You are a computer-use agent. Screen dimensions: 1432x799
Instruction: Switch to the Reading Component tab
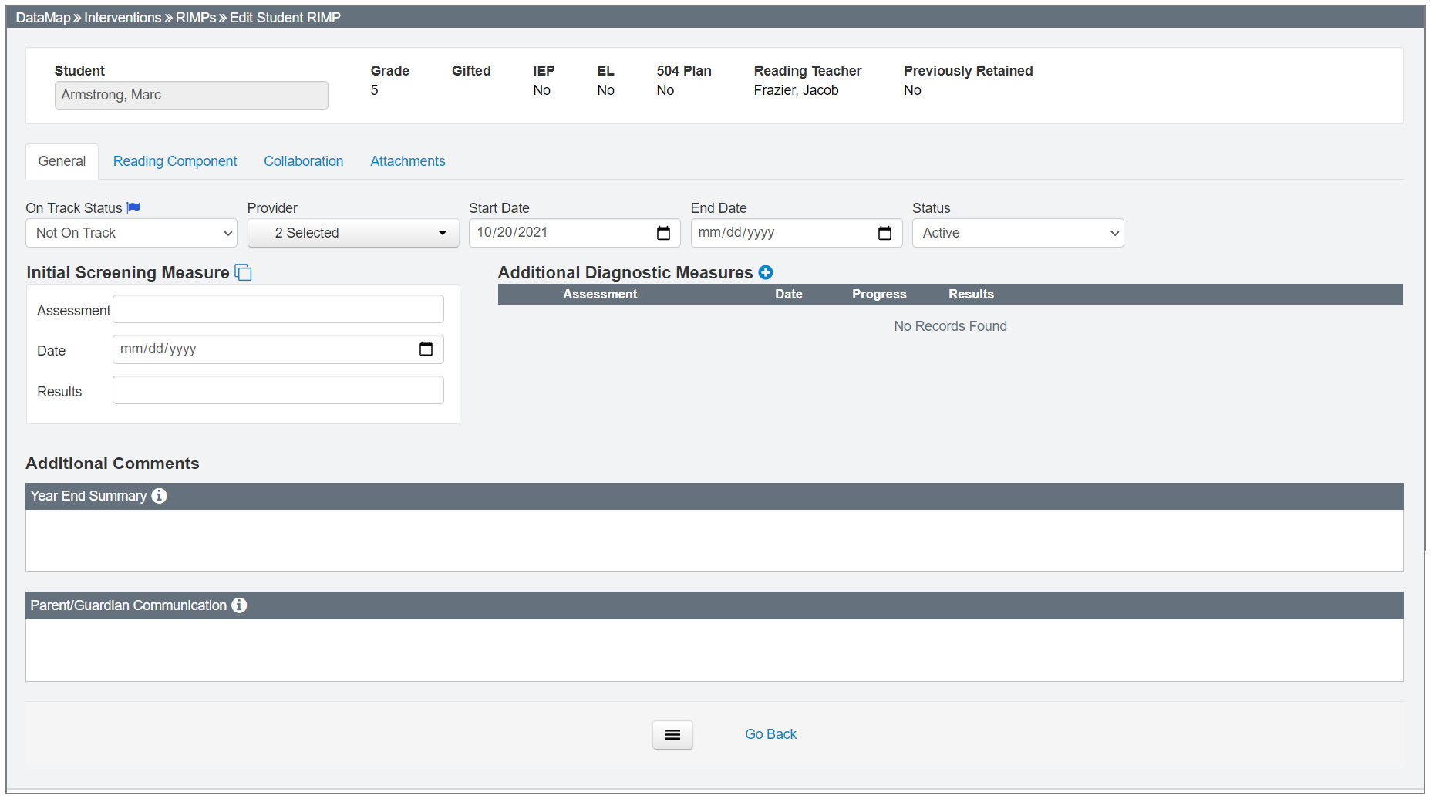175,161
